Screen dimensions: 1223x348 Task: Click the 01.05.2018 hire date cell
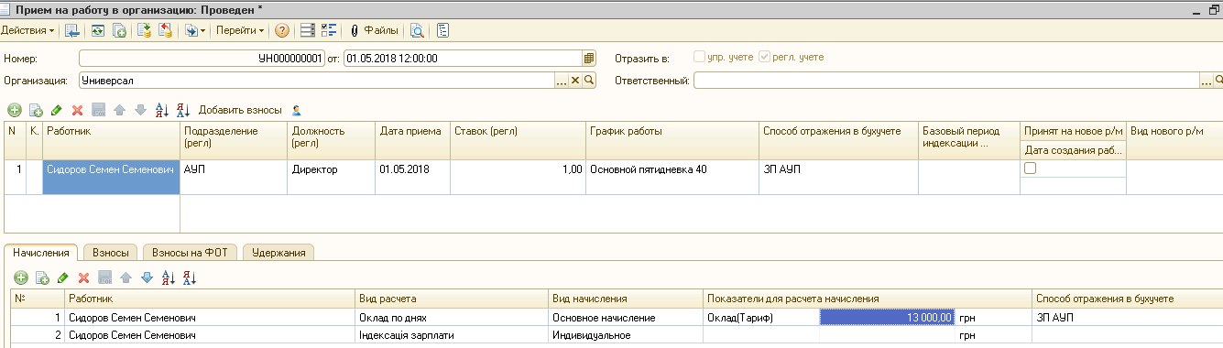tap(412, 178)
